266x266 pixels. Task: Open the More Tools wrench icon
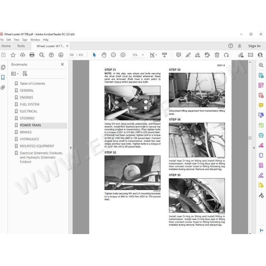[x=261, y=195]
